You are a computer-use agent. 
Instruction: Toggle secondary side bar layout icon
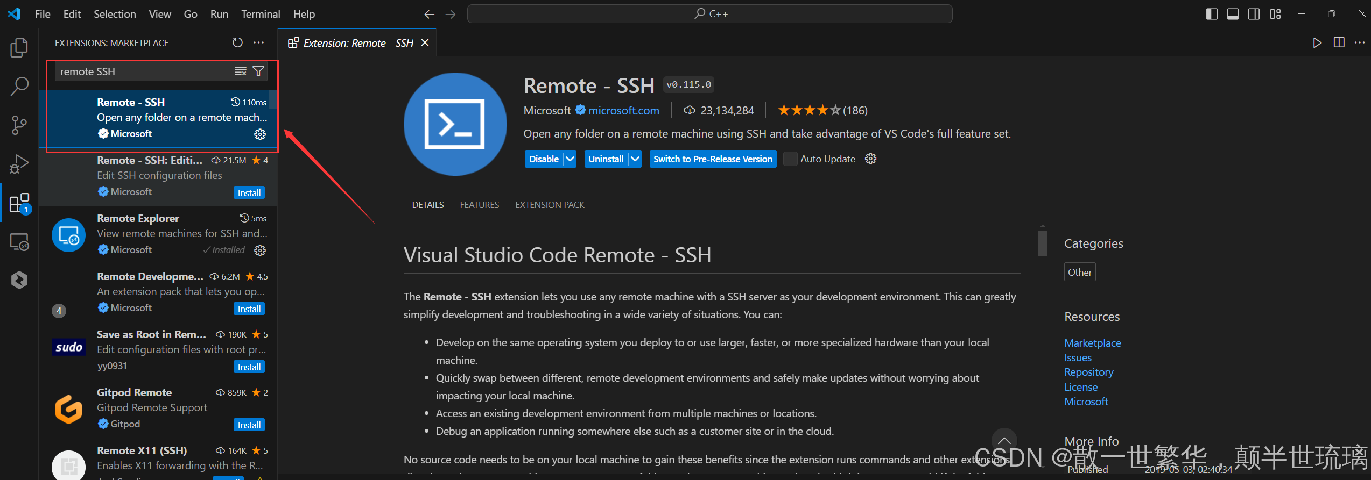tap(1254, 14)
